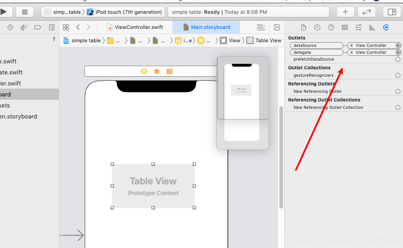Click the dataSource outlet connection circle
The width and height of the screenshot is (403, 248).
(398, 45)
